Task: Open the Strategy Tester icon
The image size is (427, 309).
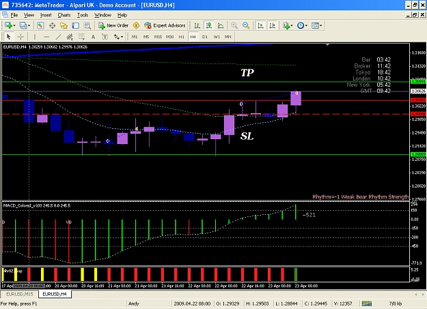Action: pos(87,25)
